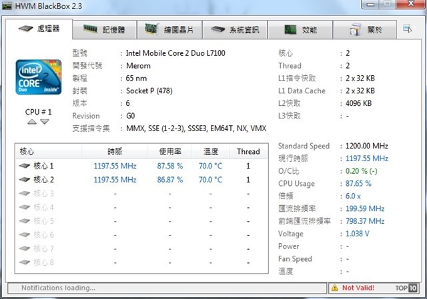Click the warning icon beside Not Valid!
Image resolution: width=427 pixels, height=299 pixels.
tap(335, 288)
